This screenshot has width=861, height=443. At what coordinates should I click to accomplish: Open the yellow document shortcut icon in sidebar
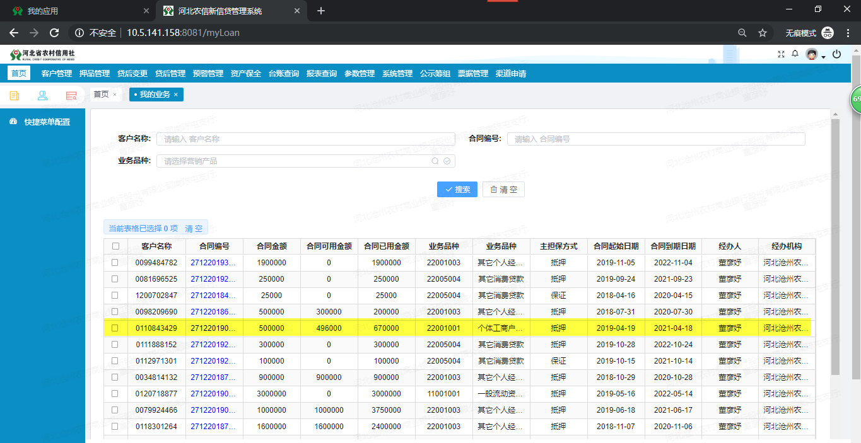click(14, 95)
